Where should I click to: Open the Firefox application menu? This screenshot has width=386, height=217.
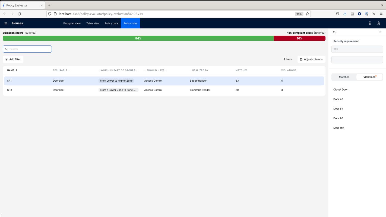pos(381,14)
